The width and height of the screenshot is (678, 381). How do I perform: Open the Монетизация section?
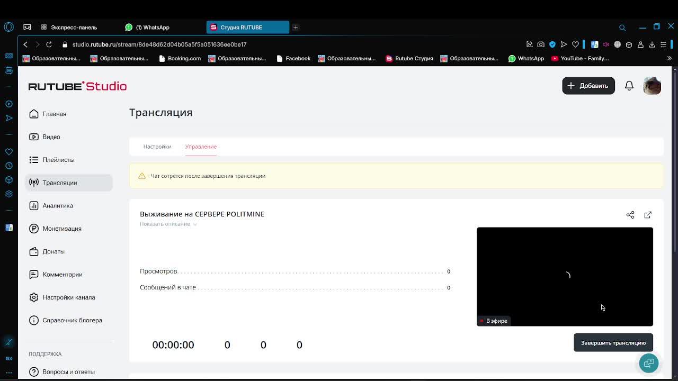pyautogui.click(x=55, y=229)
